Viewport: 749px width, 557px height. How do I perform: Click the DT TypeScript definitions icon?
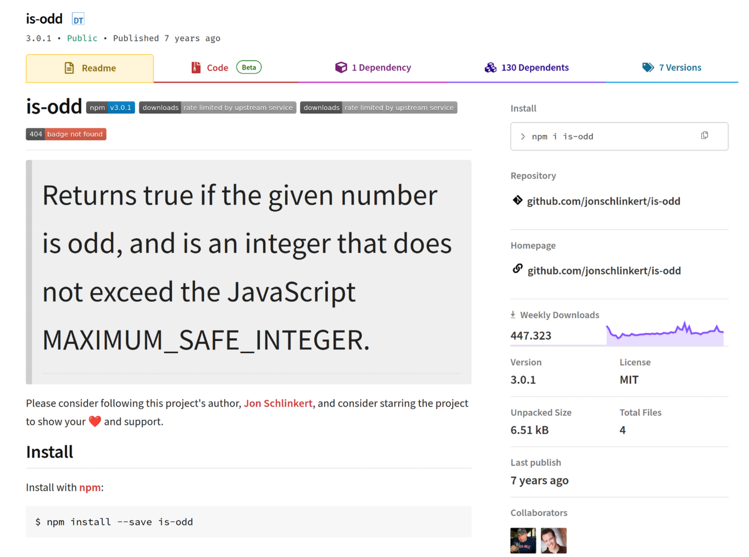[78, 20]
